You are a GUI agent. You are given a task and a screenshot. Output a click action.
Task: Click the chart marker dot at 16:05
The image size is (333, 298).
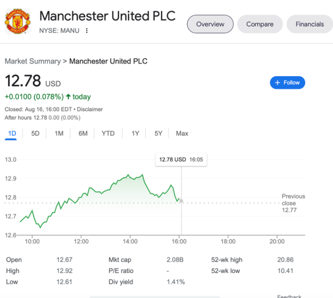[181, 200]
